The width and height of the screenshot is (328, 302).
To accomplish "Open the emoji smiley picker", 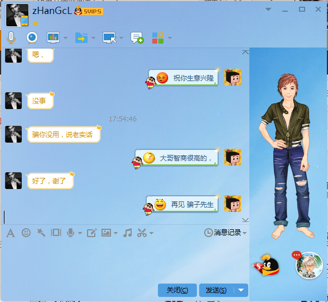I will pos(26,233).
